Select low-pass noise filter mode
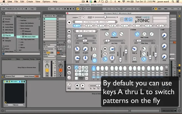This screenshot has height=114, width=182. [x=137, y=34]
